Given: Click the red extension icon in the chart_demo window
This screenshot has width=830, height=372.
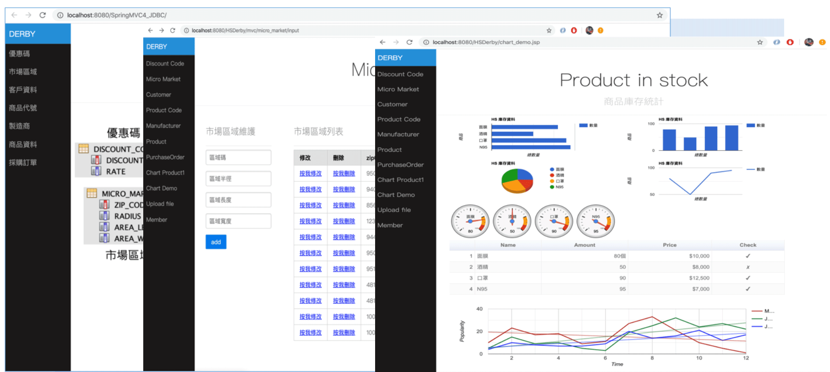Looking at the screenshot, I should (790, 42).
